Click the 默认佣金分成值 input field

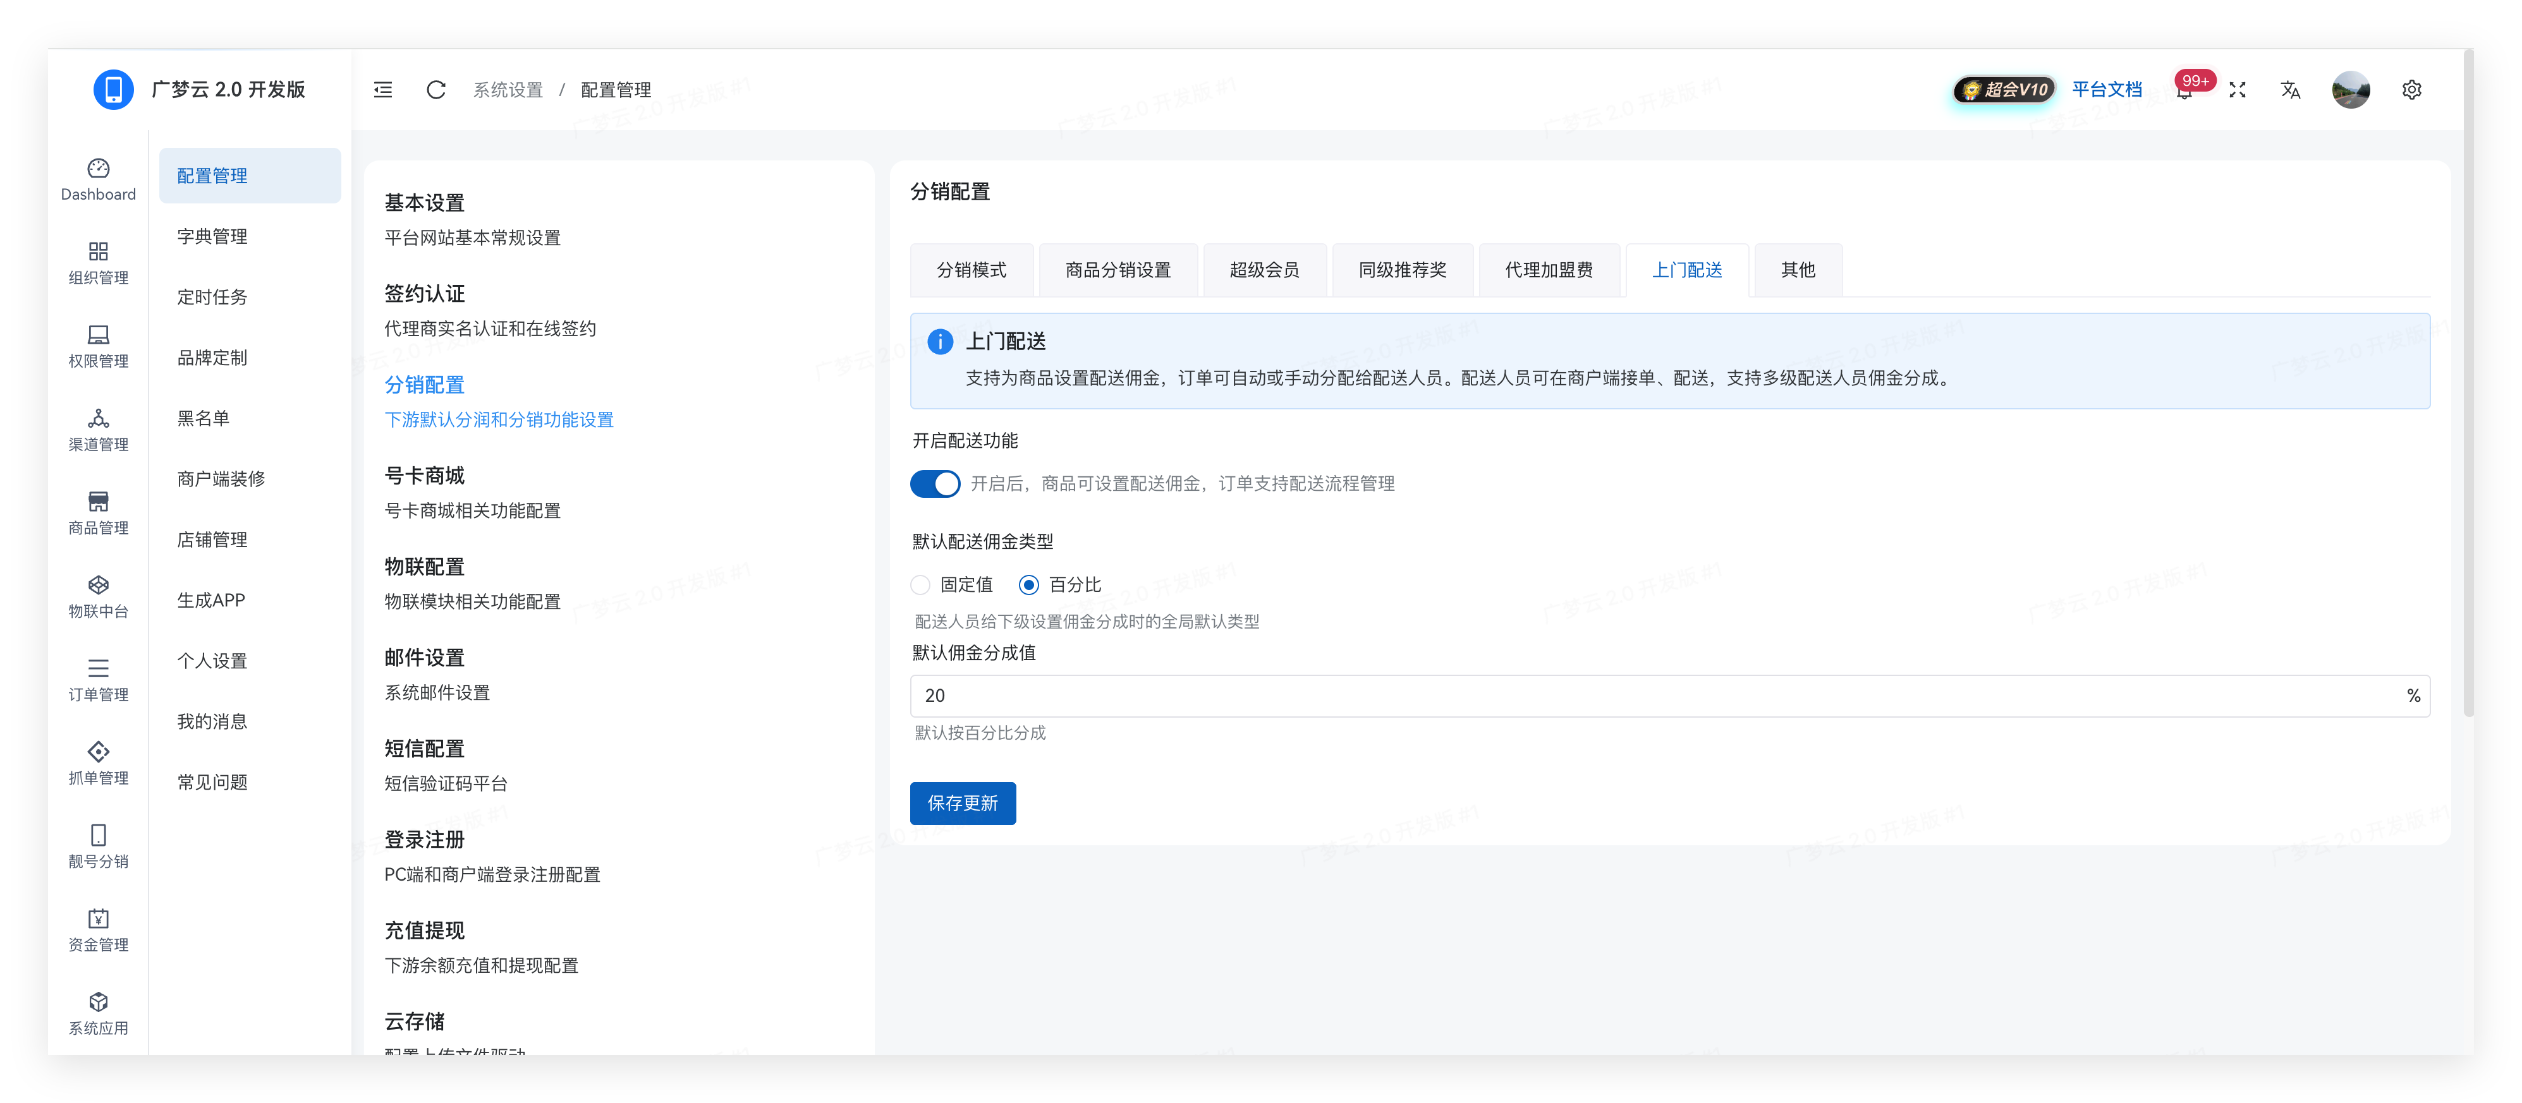click(1566, 696)
